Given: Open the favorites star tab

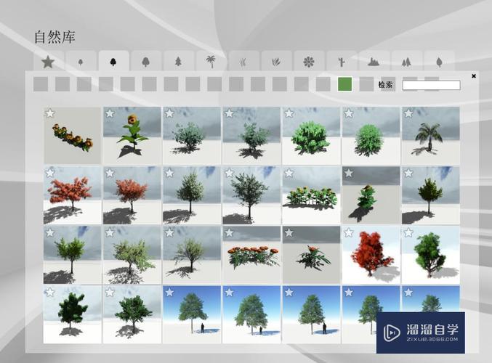Looking at the screenshot, I should point(48,62).
